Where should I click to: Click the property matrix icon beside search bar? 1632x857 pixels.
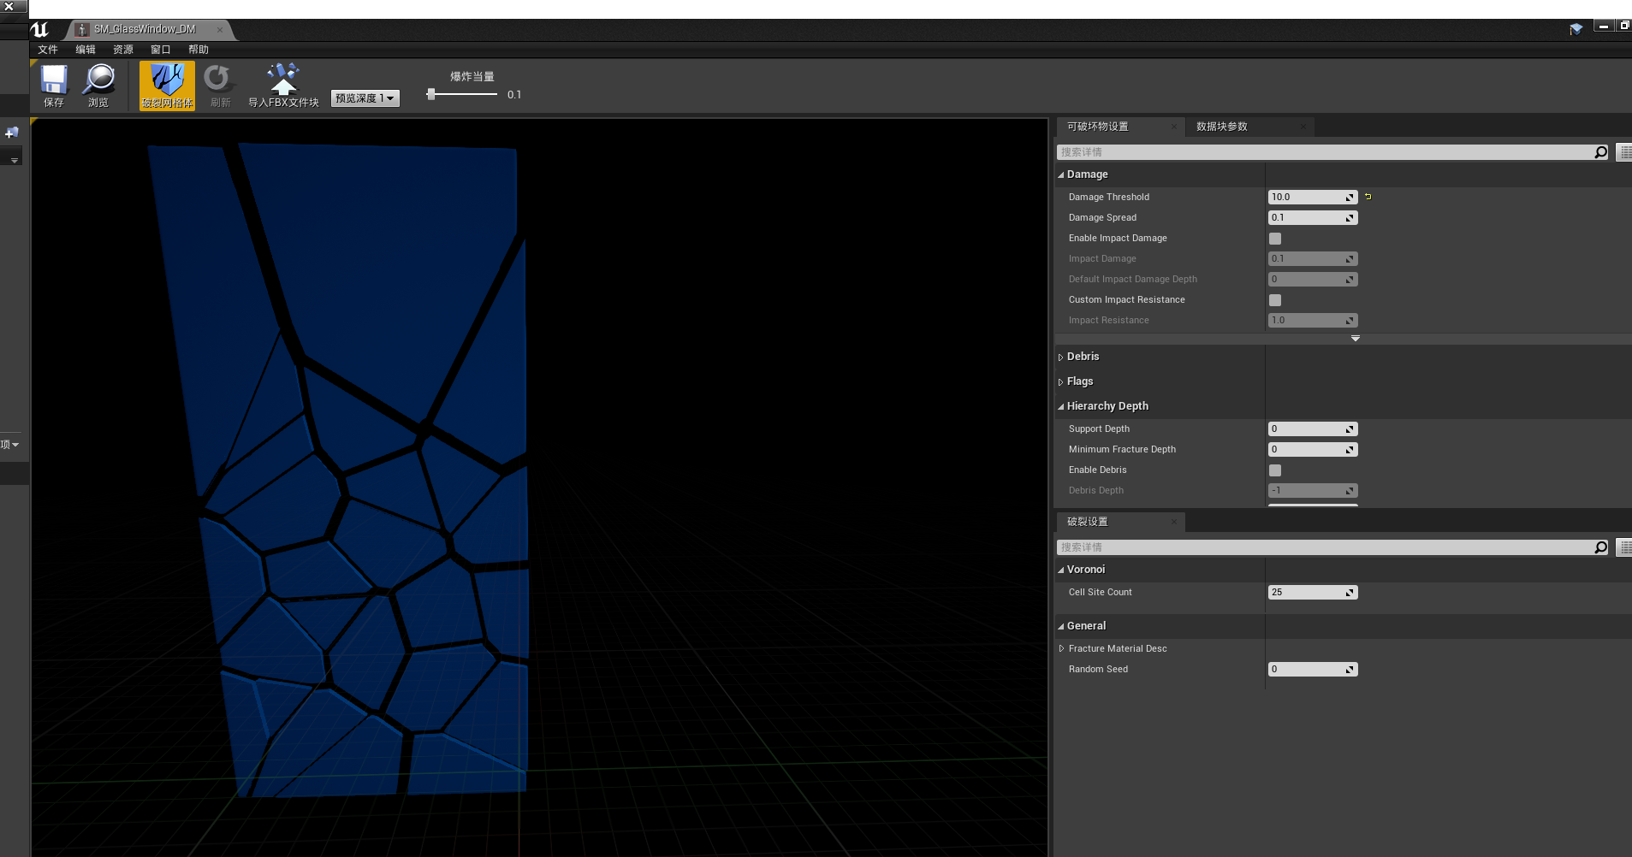[x=1623, y=151]
